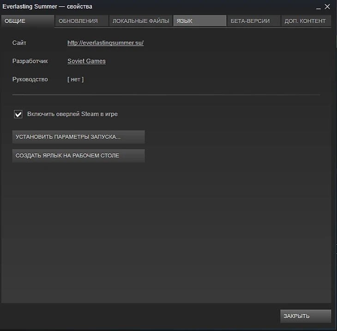
Task: Open the everlastingsummer.su website link
Action: pos(106,43)
